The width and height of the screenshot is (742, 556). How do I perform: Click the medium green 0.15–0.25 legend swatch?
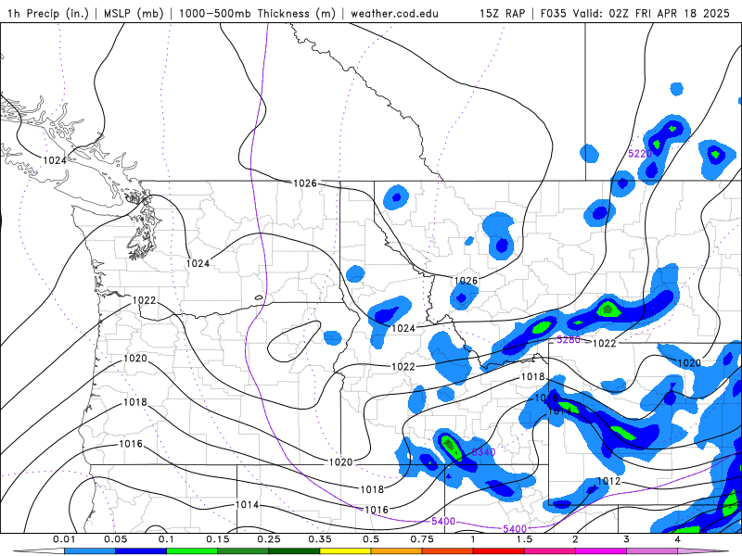243,551
